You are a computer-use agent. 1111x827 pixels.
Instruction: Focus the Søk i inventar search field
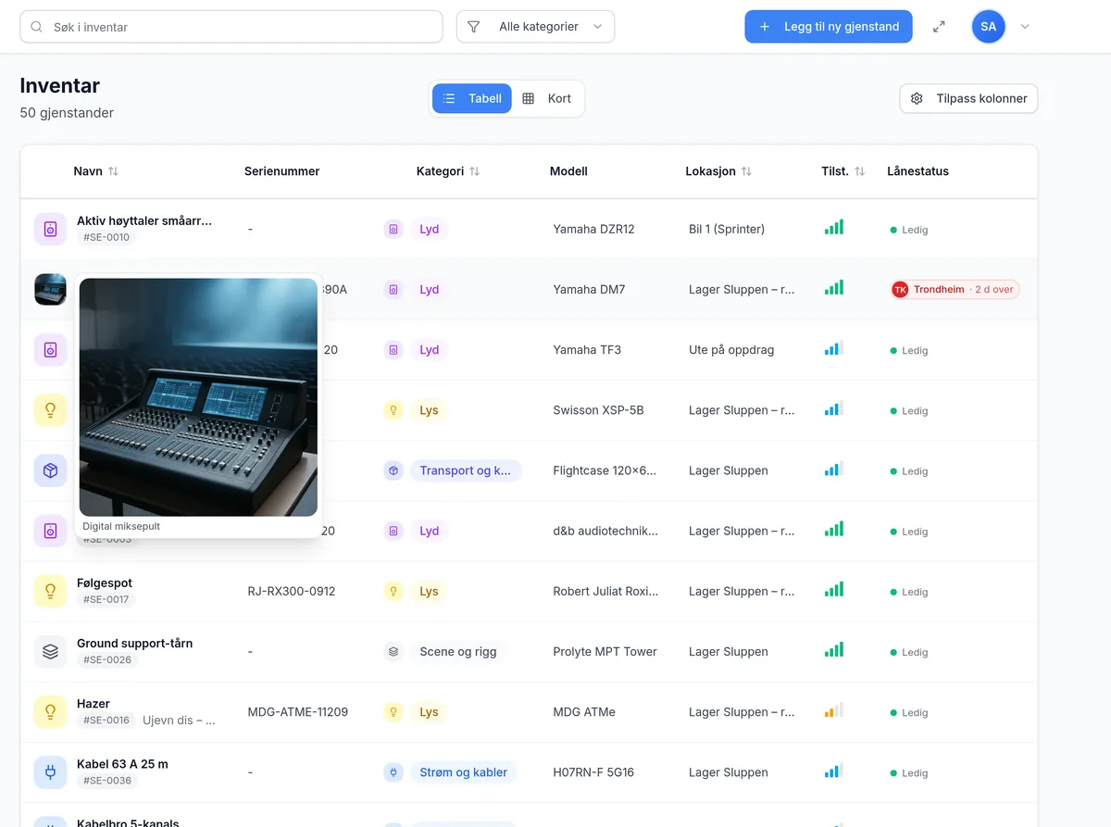(x=231, y=27)
